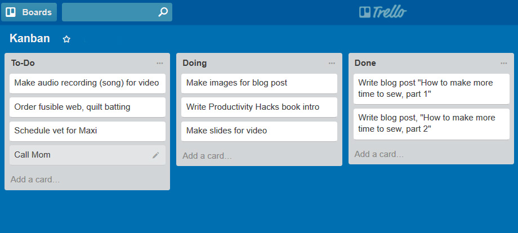Click the search magnifier icon
518x233 pixels.
[163, 12]
